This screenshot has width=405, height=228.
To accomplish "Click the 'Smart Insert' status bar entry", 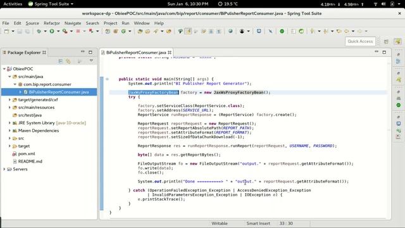I will click(x=258, y=224).
